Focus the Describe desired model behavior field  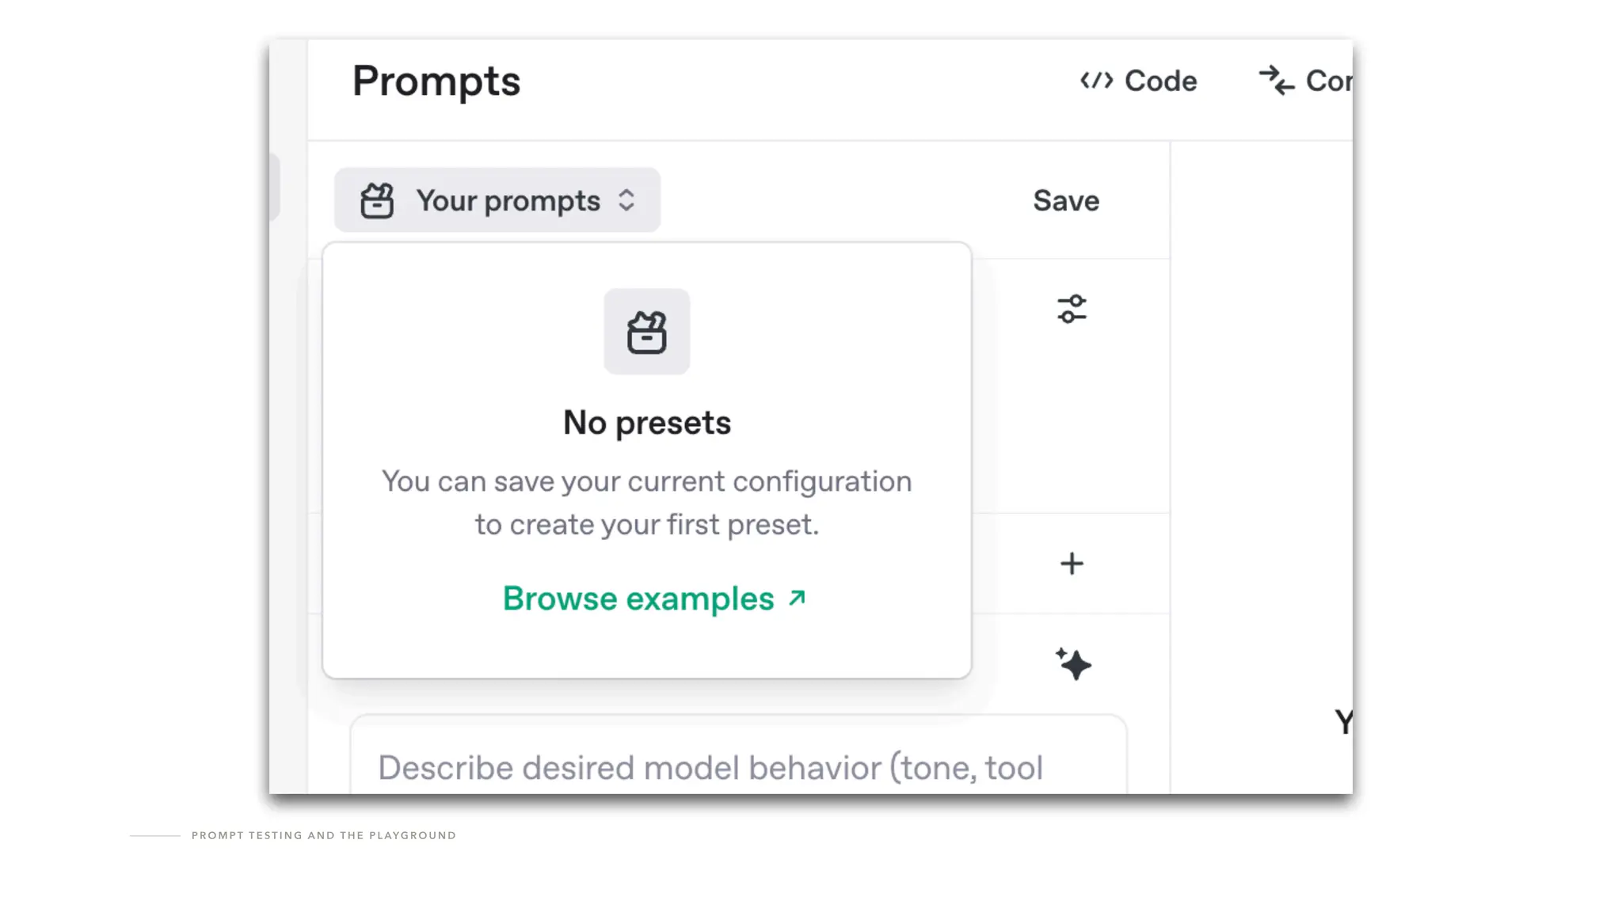click(710, 767)
